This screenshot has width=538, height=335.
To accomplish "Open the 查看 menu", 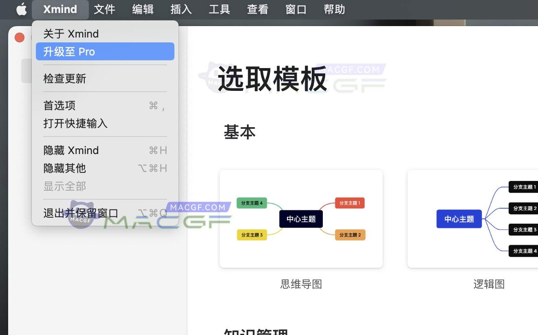I will [x=257, y=9].
